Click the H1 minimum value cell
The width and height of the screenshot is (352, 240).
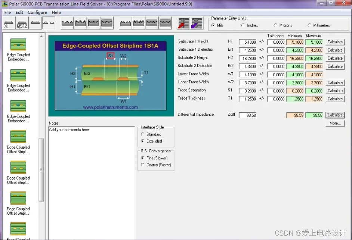point(295,42)
